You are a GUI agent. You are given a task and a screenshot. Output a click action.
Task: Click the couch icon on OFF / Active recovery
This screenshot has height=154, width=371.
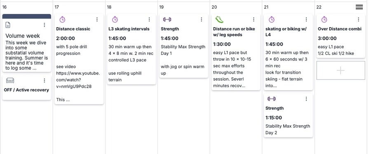(x=10, y=81)
